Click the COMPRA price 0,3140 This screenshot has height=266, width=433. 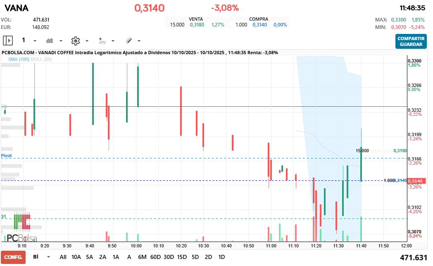pyautogui.click(x=260, y=24)
